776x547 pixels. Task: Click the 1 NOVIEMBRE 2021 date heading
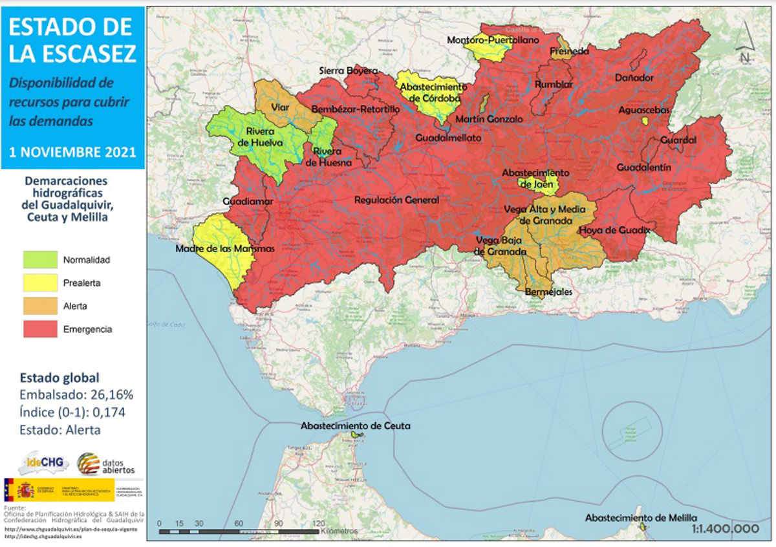tap(72, 152)
